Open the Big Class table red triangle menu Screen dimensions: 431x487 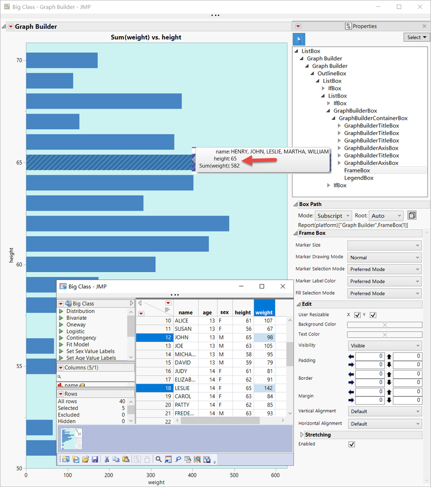61,304
